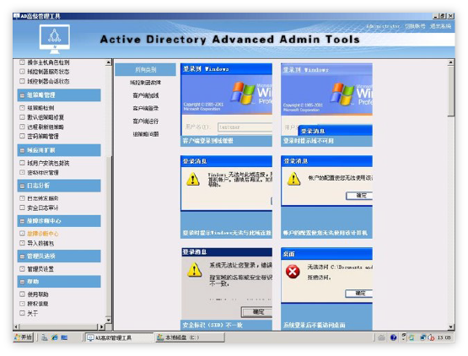This screenshot has height=356, width=468.
Task: Click the square icon beside 域控制器服务状态
Action: pos(22,72)
